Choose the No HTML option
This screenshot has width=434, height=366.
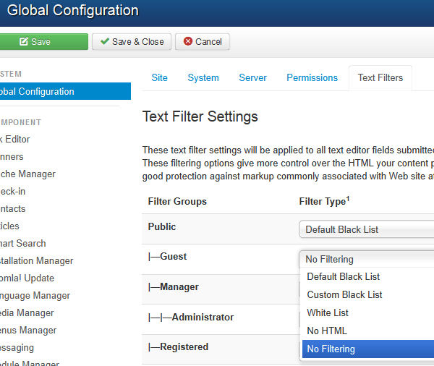[327, 331]
